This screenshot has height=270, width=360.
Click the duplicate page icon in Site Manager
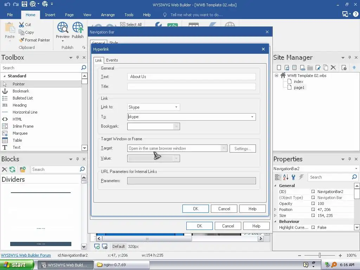pos(326,67)
